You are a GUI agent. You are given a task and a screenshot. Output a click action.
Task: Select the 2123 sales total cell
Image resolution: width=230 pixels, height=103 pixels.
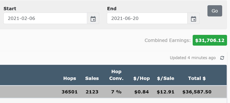[x=92, y=92]
